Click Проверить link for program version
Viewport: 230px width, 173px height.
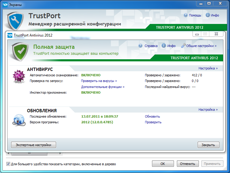pos(153,122)
